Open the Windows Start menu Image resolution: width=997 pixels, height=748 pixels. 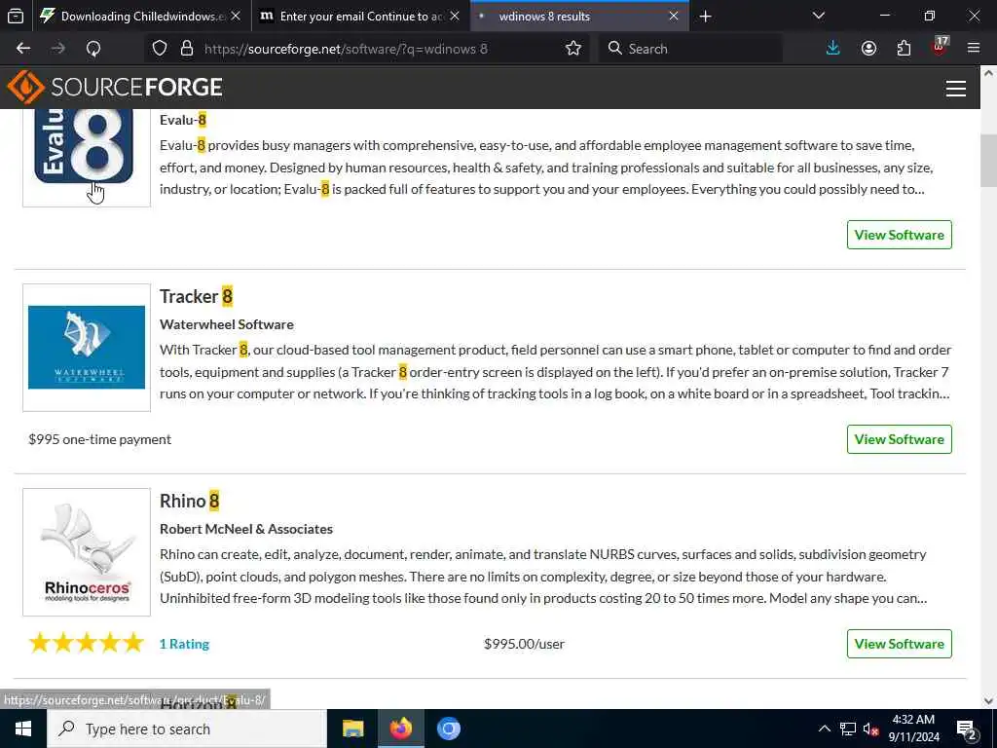click(x=23, y=729)
